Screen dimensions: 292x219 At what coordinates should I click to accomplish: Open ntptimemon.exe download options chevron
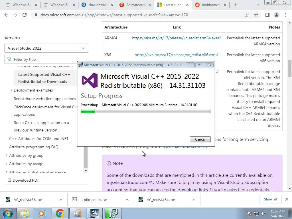(127, 200)
